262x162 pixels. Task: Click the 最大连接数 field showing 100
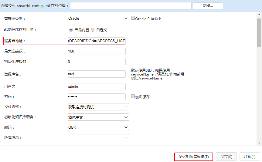point(97,51)
